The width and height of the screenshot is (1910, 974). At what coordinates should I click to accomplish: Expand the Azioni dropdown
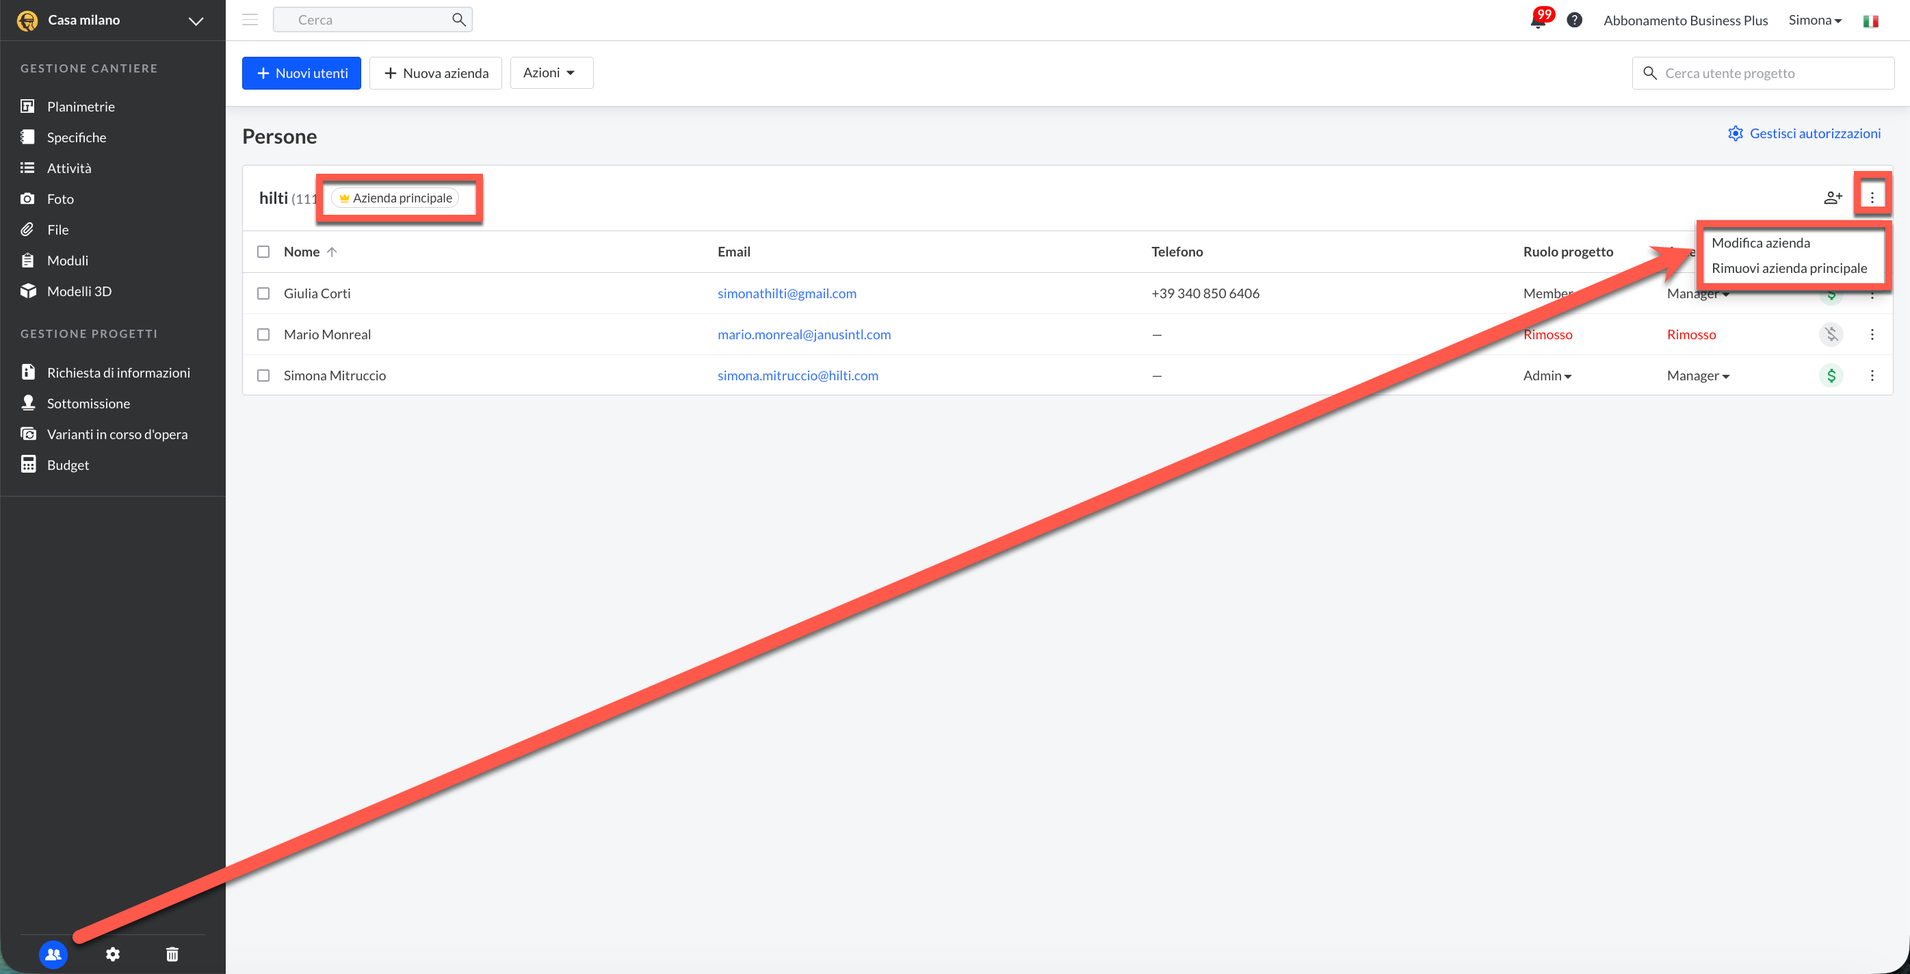[x=551, y=73]
